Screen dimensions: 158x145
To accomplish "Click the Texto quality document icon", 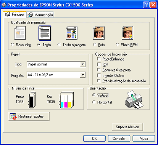I will [45, 33].
